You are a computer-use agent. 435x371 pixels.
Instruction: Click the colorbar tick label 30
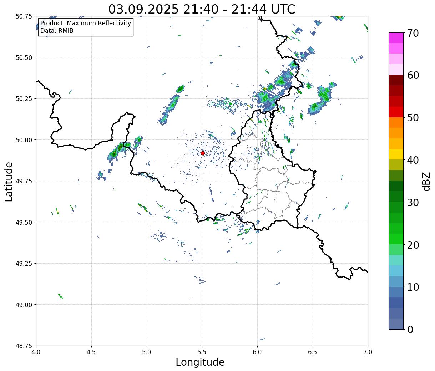tap(413, 203)
